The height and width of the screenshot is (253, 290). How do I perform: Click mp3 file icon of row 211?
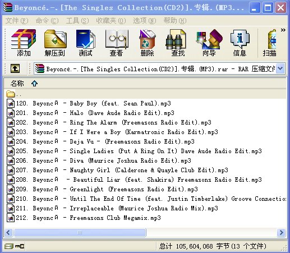[x=11, y=208]
